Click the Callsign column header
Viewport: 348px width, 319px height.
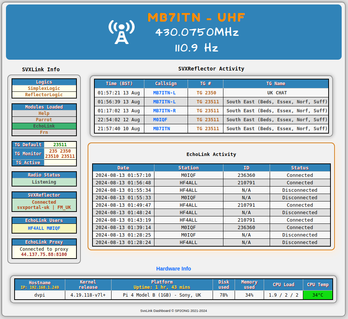click(166, 84)
